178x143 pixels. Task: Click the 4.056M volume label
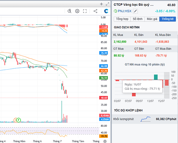(104, 119)
